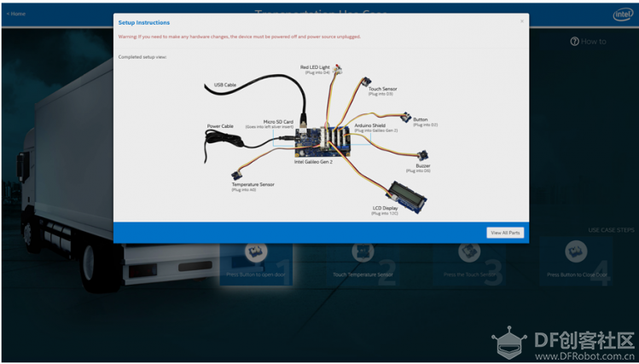Click the Intel logo
Viewport: 639px width, 364px height.
pos(623,14)
